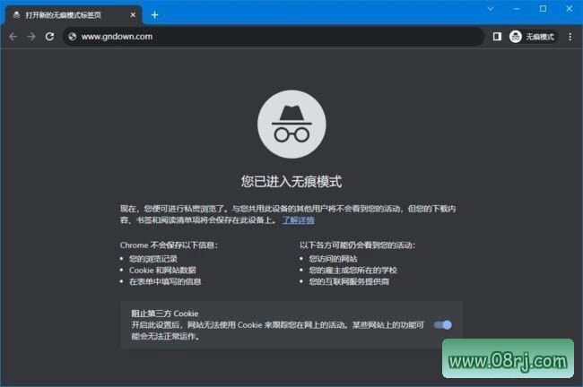Click the 了解详情 link

(x=298, y=219)
